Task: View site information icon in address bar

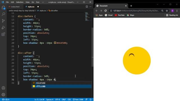Action: point(111,11)
